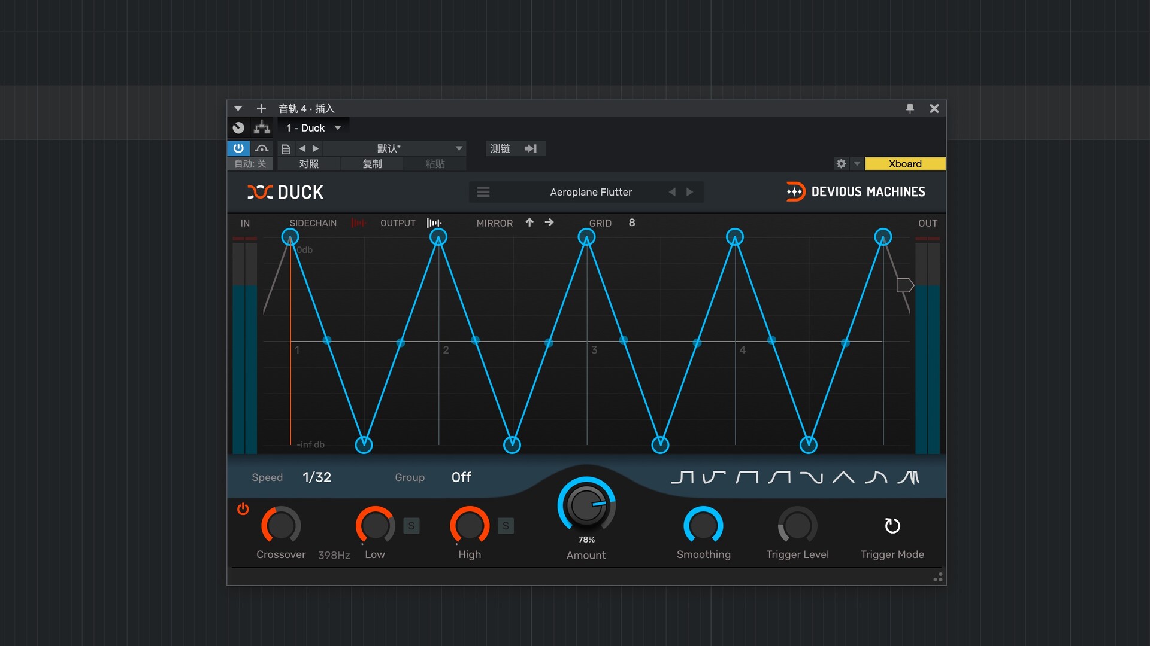
Task: Select the seventh curved-hump shape preset
Action: click(876, 477)
